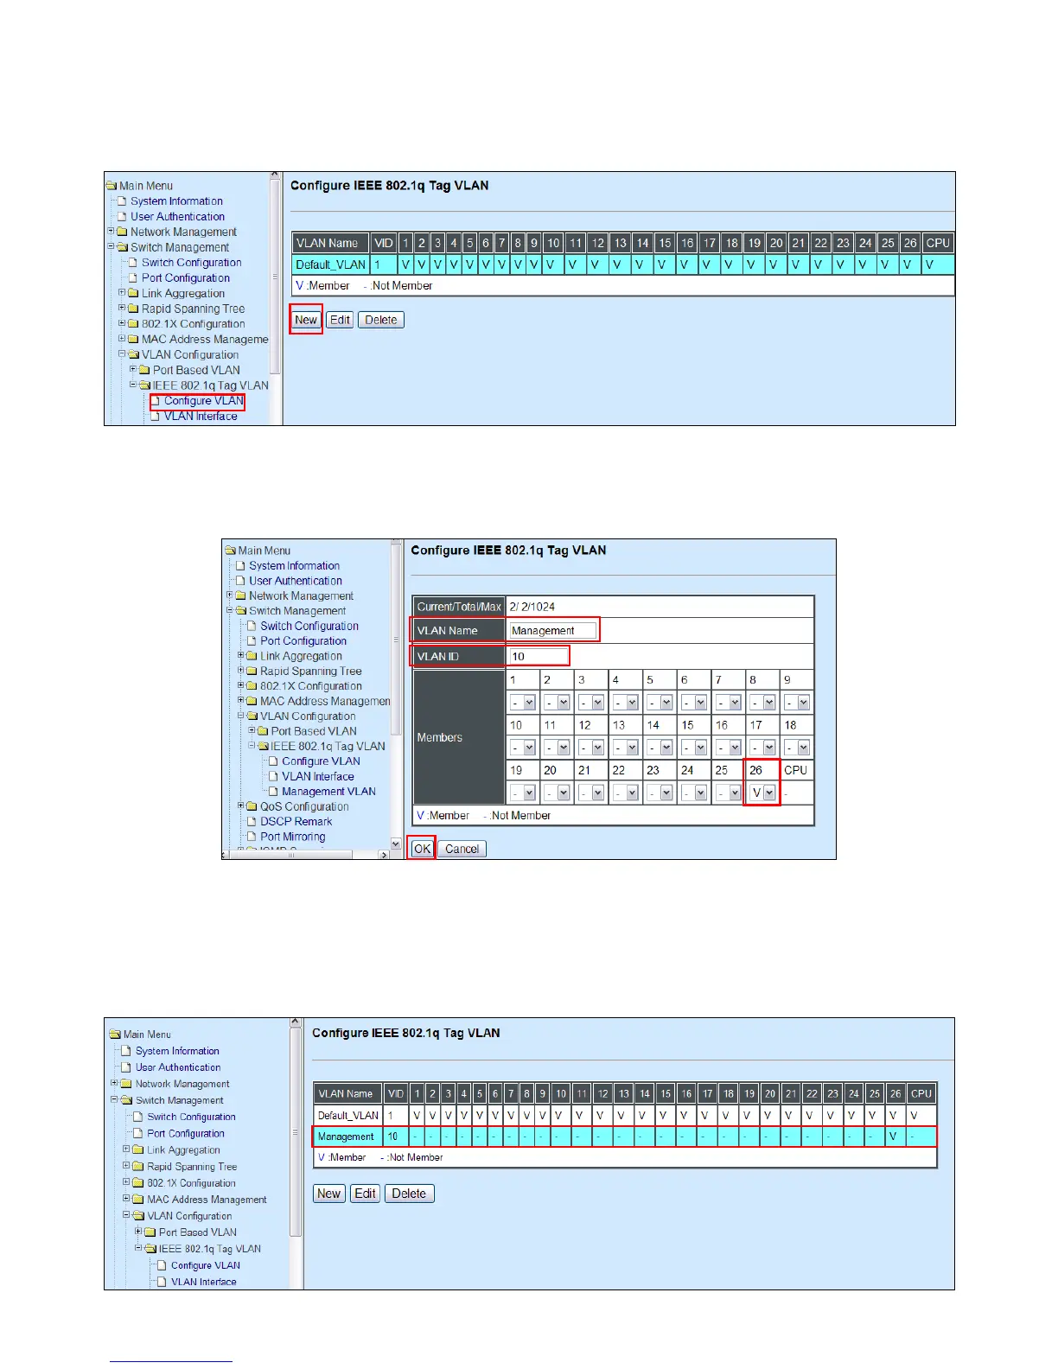Image resolution: width=1058 pixels, height=1369 pixels.
Task: Expand Link Aggregation node in bottom screenshot
Action: [x=126, y=1149]
